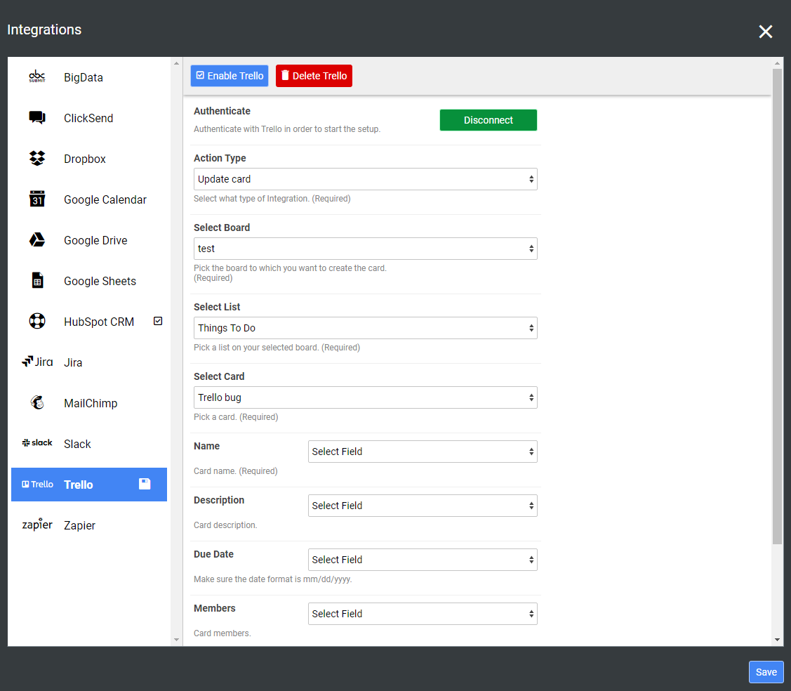Disconnect the Trello authentication
The height and width of the screenshot is (691, 791).
click(488, 120)
